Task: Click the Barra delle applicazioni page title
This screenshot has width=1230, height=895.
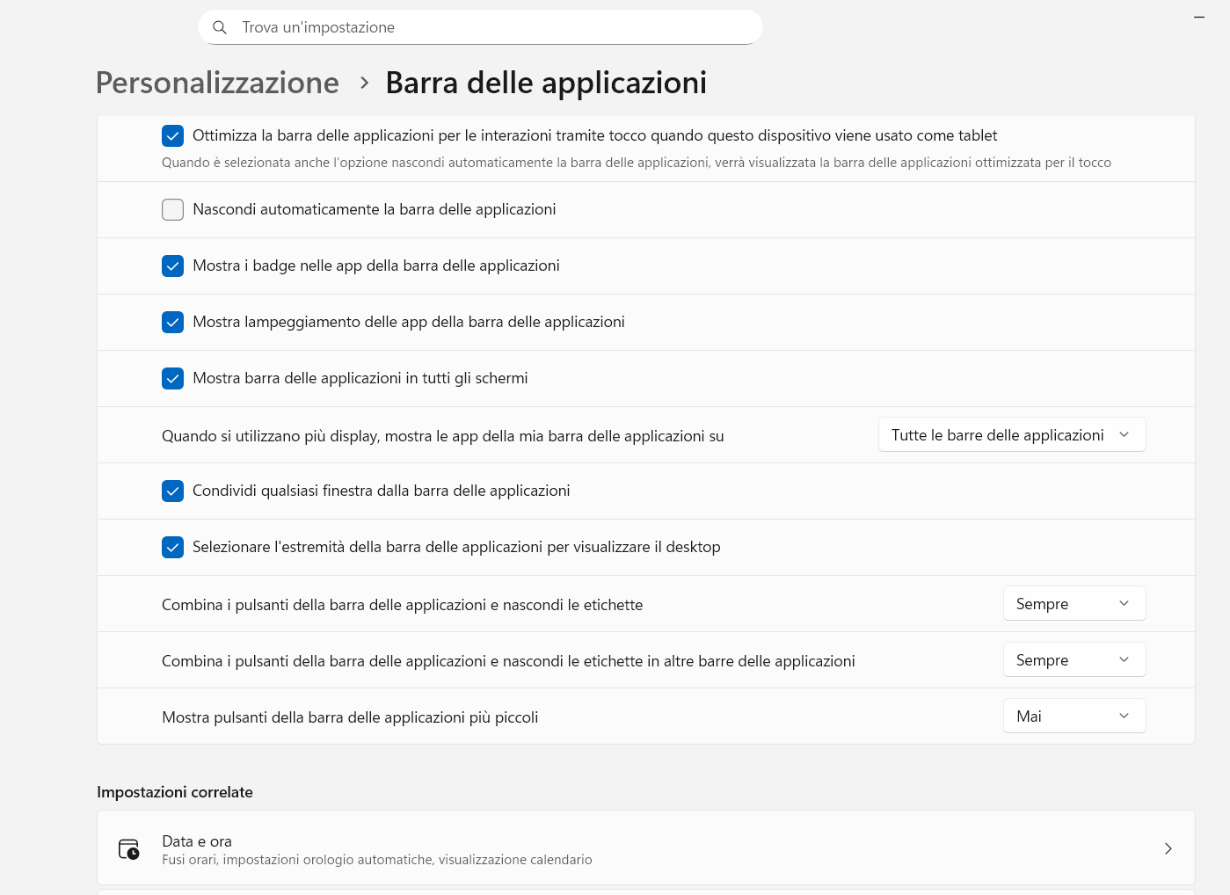Action: [x=546, y=83]
